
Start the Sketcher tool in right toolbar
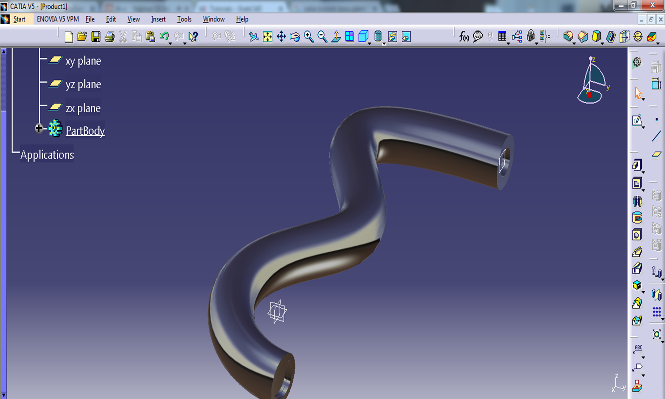[x=637, y=120]
